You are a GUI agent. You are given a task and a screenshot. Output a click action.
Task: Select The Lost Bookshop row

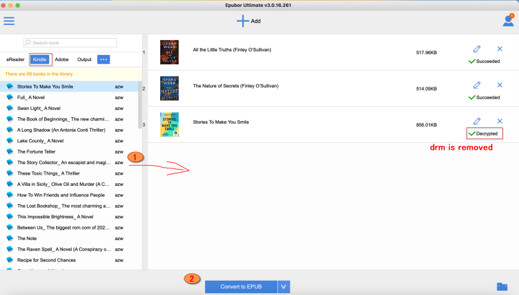pos(69,206)
